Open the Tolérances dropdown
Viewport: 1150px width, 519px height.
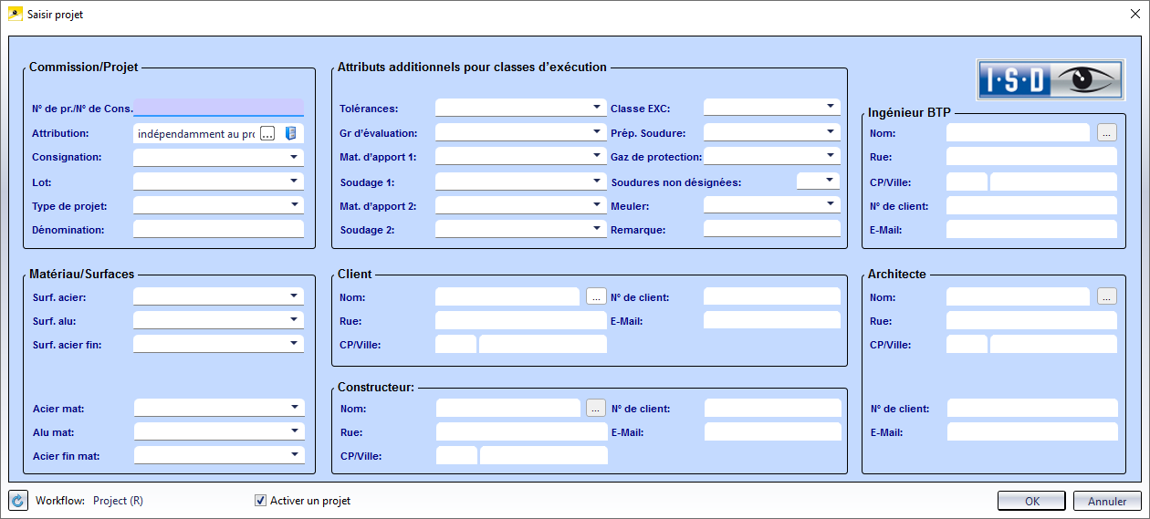(597, 108)
